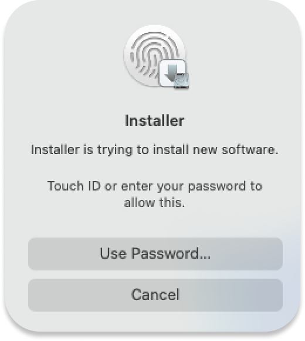Click the word 'password' in the prompt
This screenshot has width=305, height=341.
pos(217,187)
